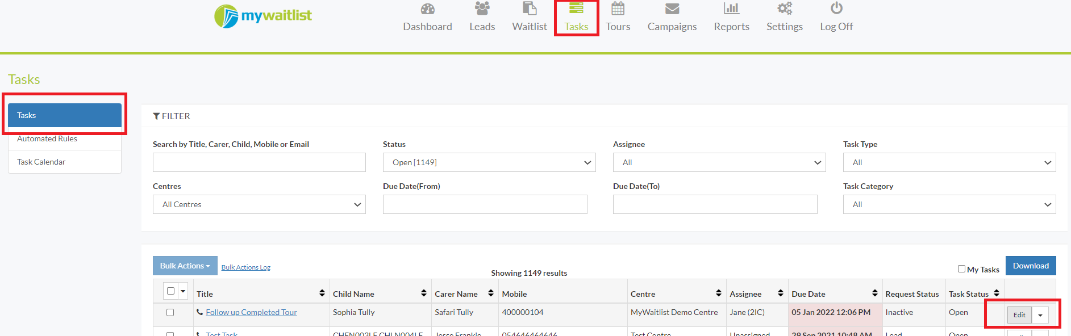Open the Task Category dropdown
Image resolution: width=1071 pixels, height=336 pixels.
coord(949,204)
